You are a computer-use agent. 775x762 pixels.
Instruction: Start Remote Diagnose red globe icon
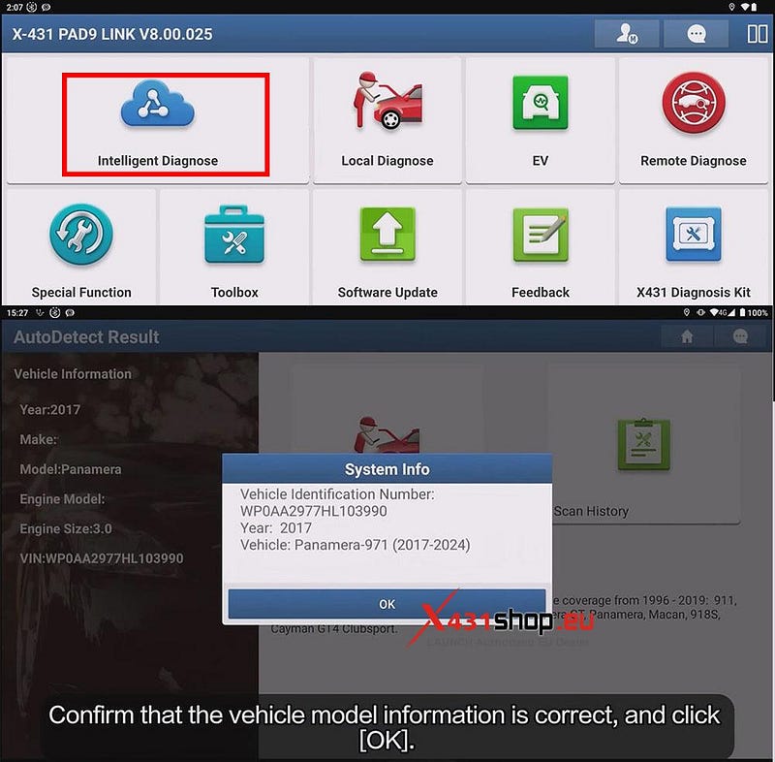click(694, 103)
